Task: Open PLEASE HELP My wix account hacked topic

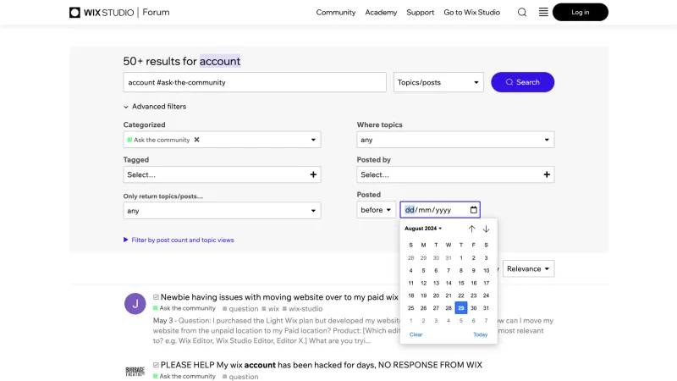Action: point(322,365)
